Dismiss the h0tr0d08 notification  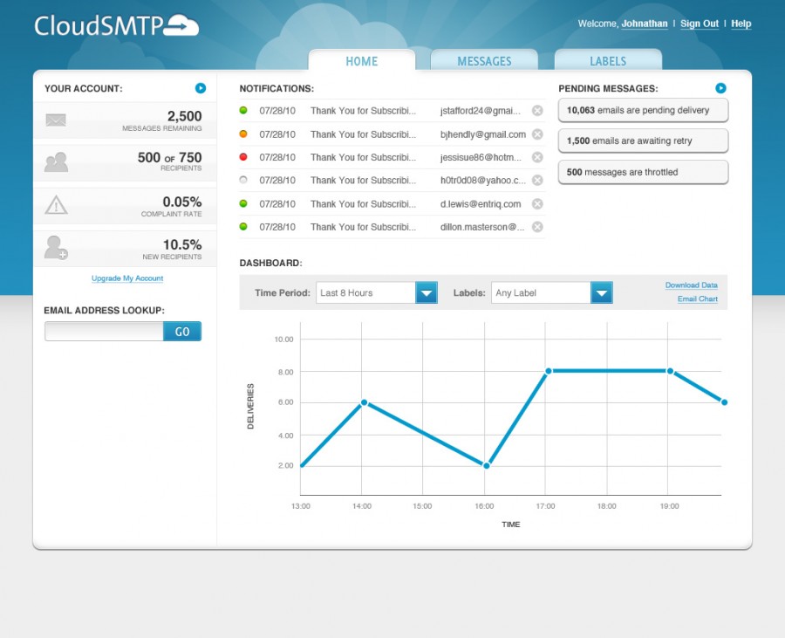pos(537,181)
